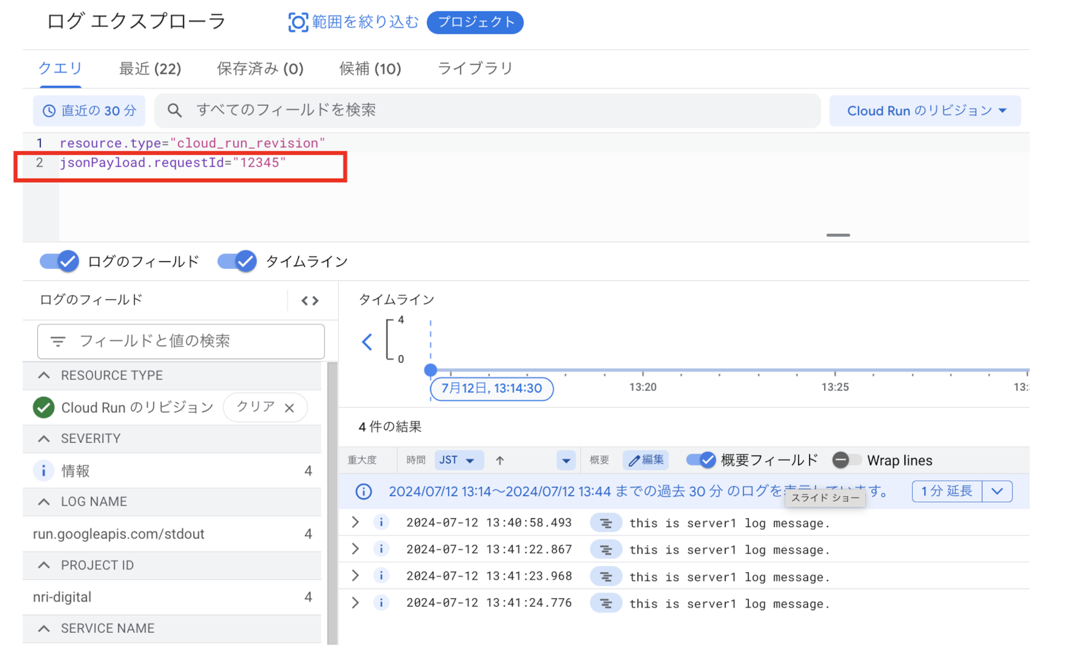Click the 直近の 30 分 time range button
The height and width of the screenshot is (650, 1065).
(89, 111)
